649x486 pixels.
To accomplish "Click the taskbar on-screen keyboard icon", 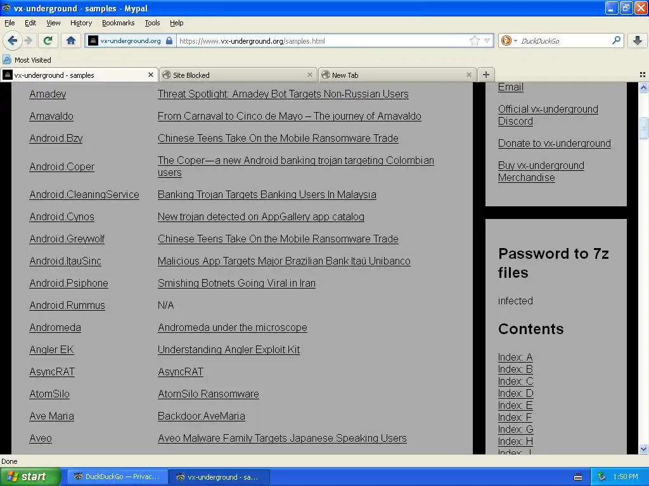I will [578, 477].
